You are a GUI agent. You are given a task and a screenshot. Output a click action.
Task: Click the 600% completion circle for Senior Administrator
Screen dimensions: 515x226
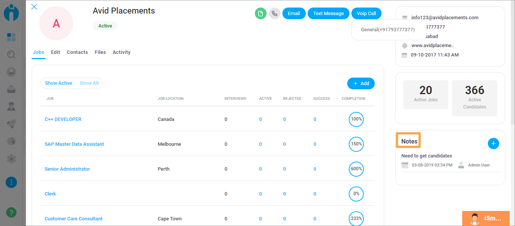[356, 169]
